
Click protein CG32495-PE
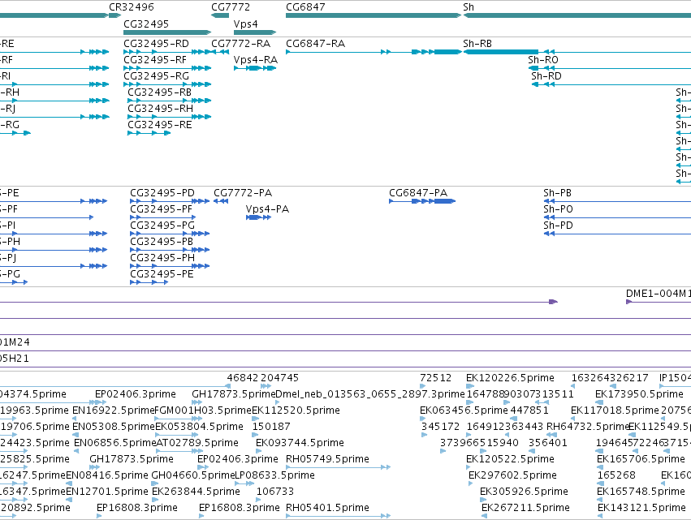click(162, 274)
